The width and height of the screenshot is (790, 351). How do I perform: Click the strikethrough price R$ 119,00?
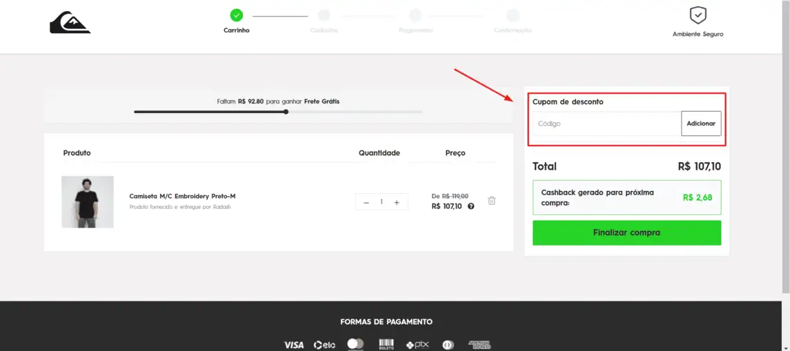coord(455,196)
